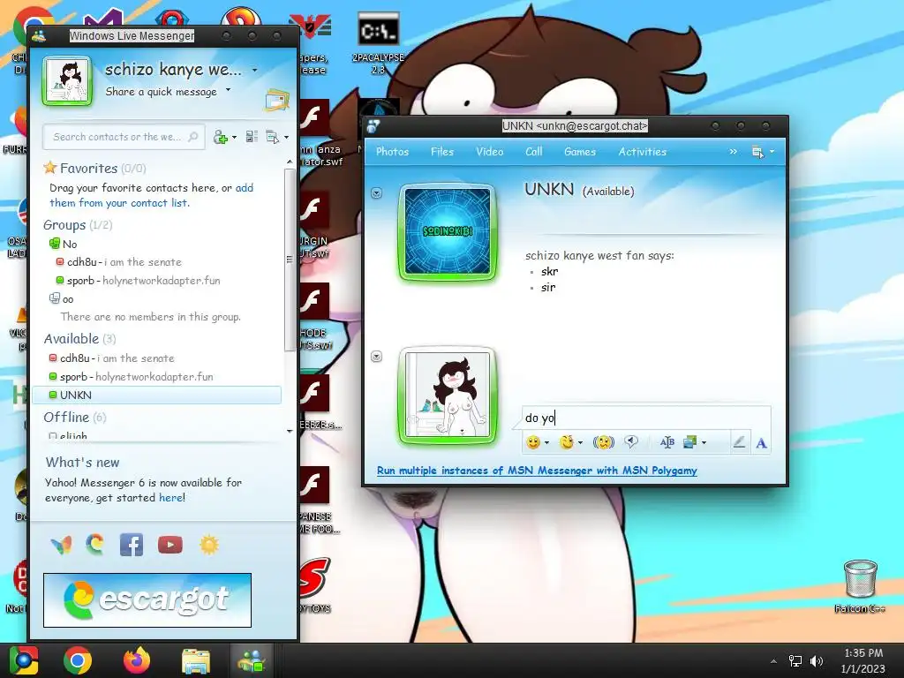Send a nudge to UNKN
The image size is (904, 678).
tap(604, 442)
